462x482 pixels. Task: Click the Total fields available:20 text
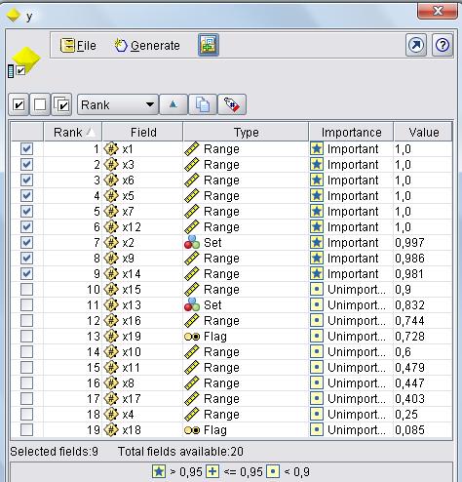[180, 452]
